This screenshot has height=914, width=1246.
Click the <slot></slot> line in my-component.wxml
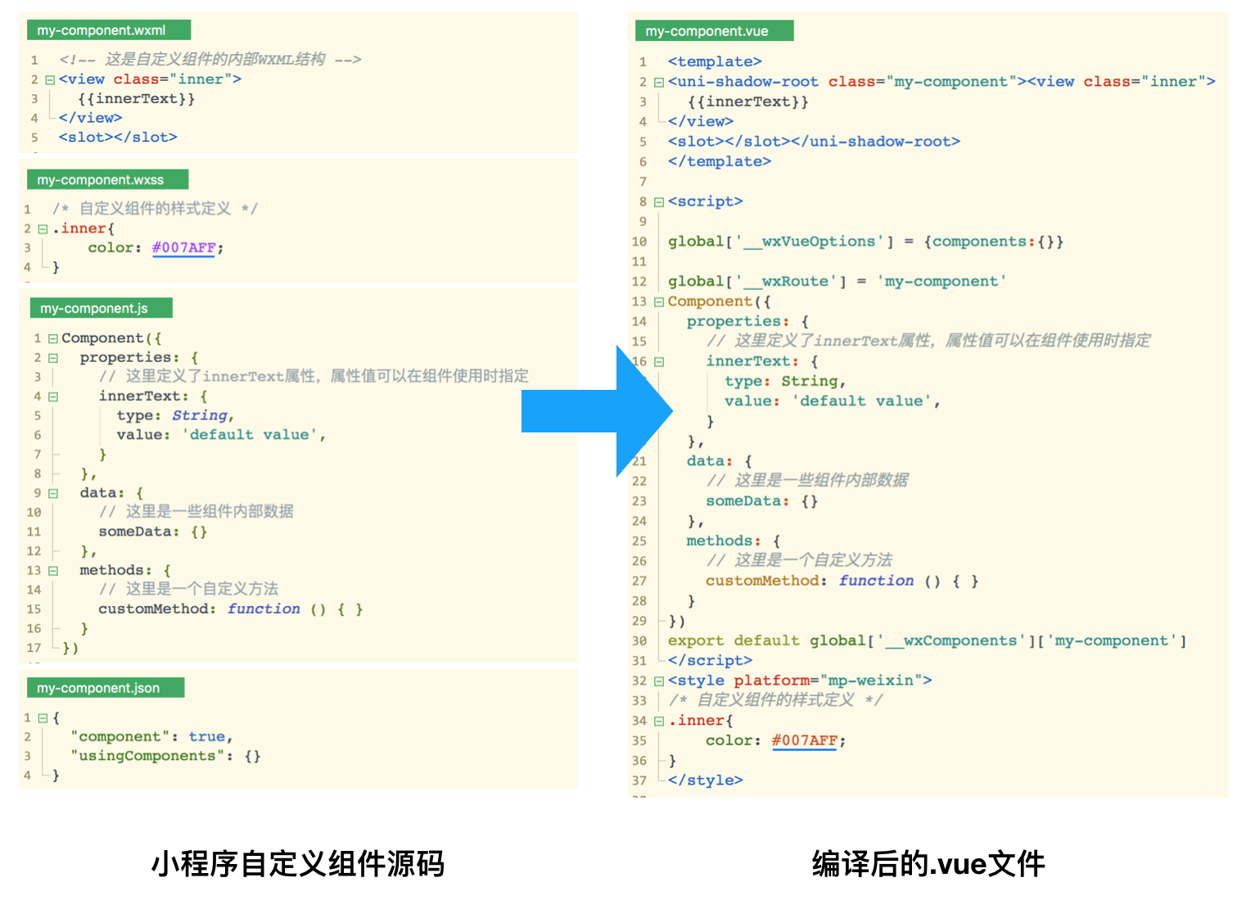pos(118,137)
